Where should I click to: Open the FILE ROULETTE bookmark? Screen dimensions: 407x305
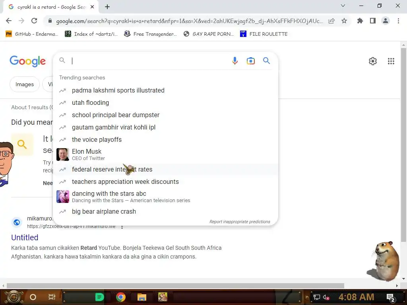[264, 34]
